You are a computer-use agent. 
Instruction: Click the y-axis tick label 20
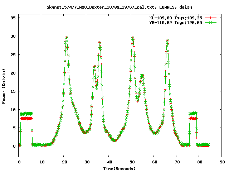point(13,73)
